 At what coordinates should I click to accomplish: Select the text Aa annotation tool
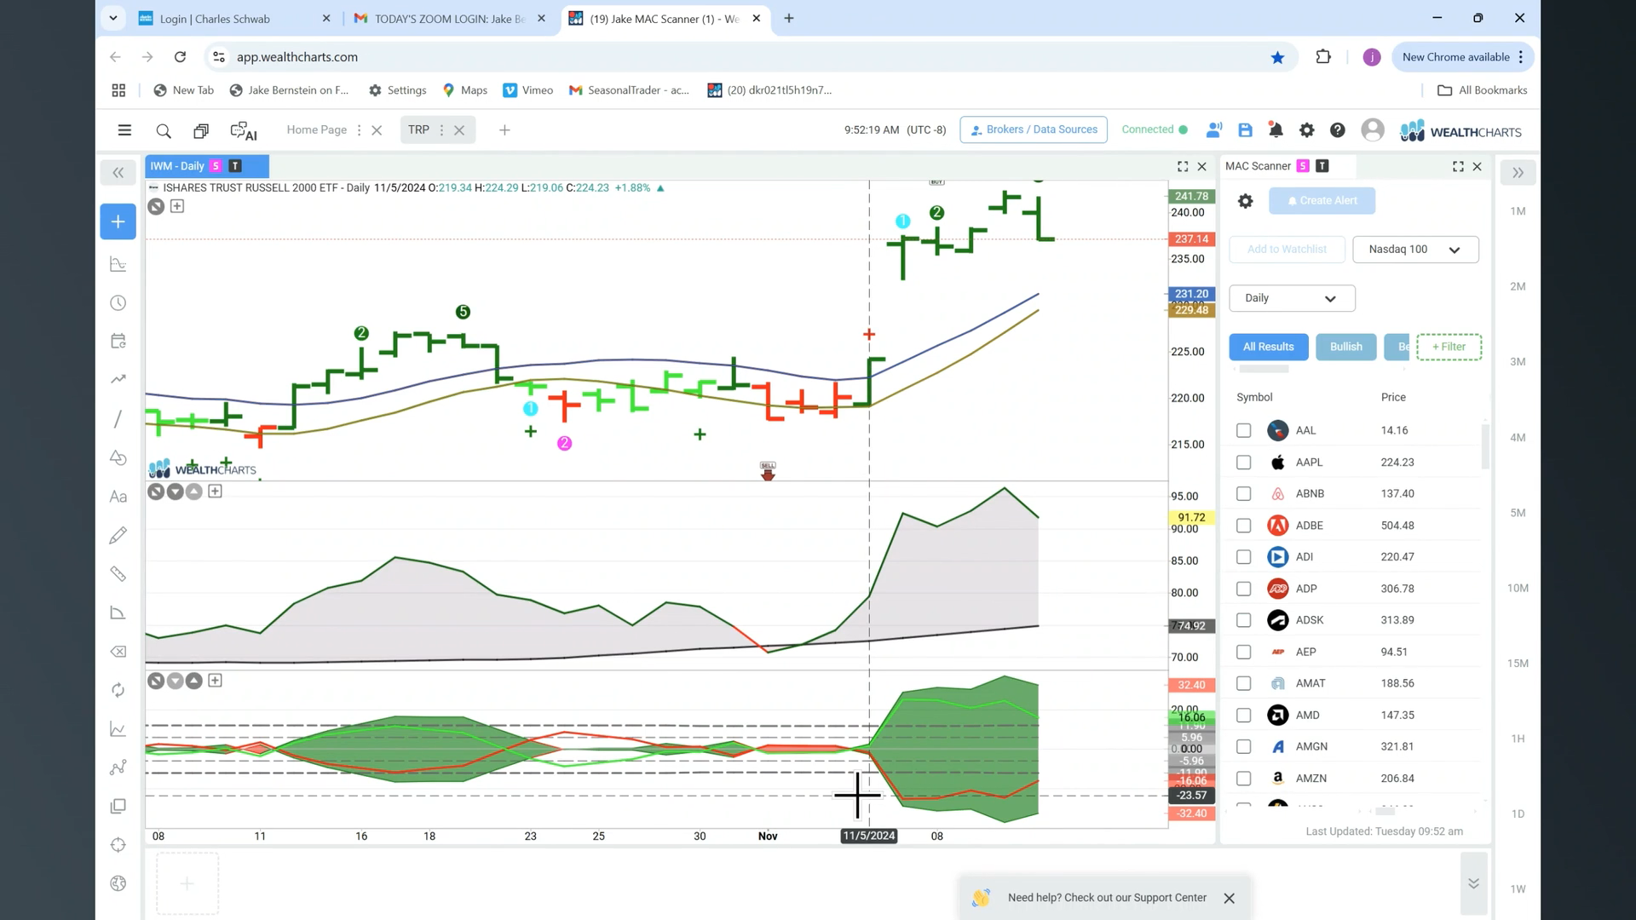118,497
